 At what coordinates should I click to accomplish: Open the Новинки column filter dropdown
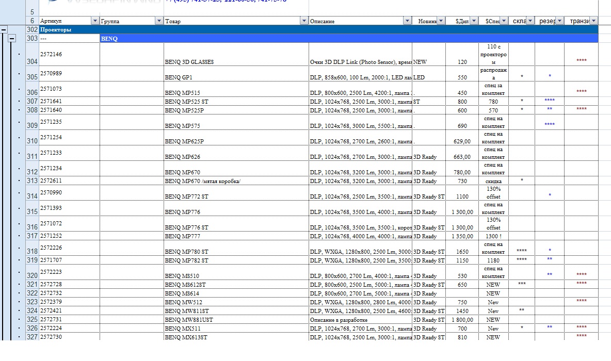[x=440, y=21]
